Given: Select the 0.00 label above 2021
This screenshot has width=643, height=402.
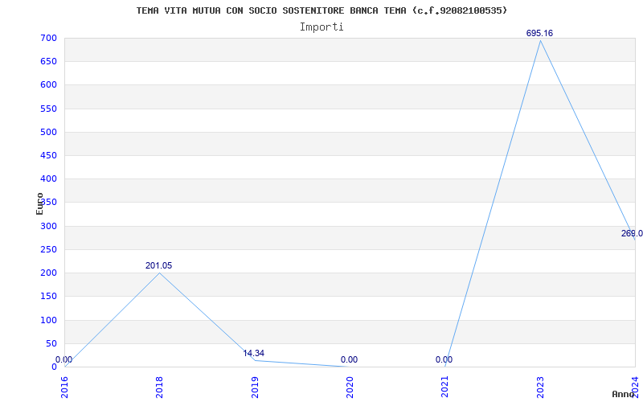Looking at the screenshot, I should [x=444, y=359].
